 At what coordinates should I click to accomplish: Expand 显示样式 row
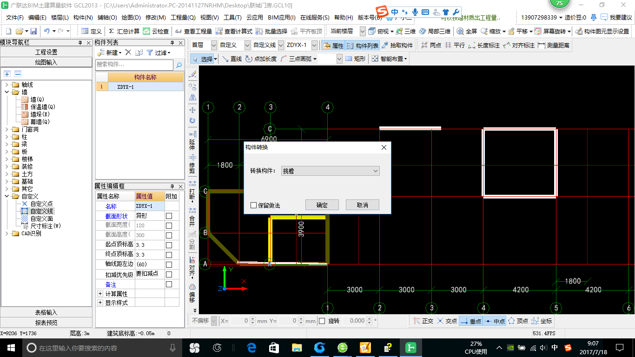(x=100, y=303)
